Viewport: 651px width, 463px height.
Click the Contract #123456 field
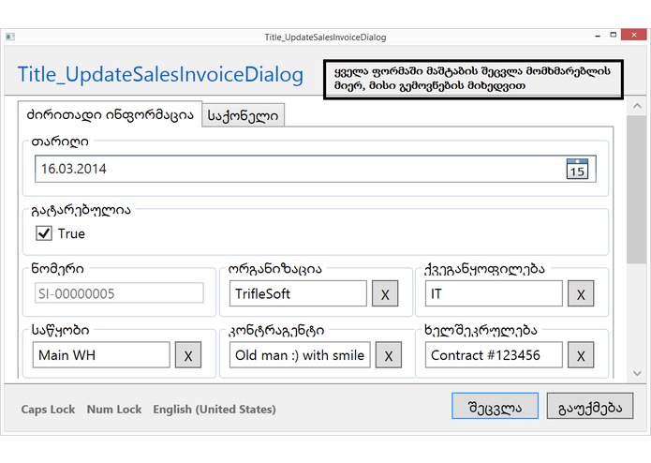pos(494,355)
